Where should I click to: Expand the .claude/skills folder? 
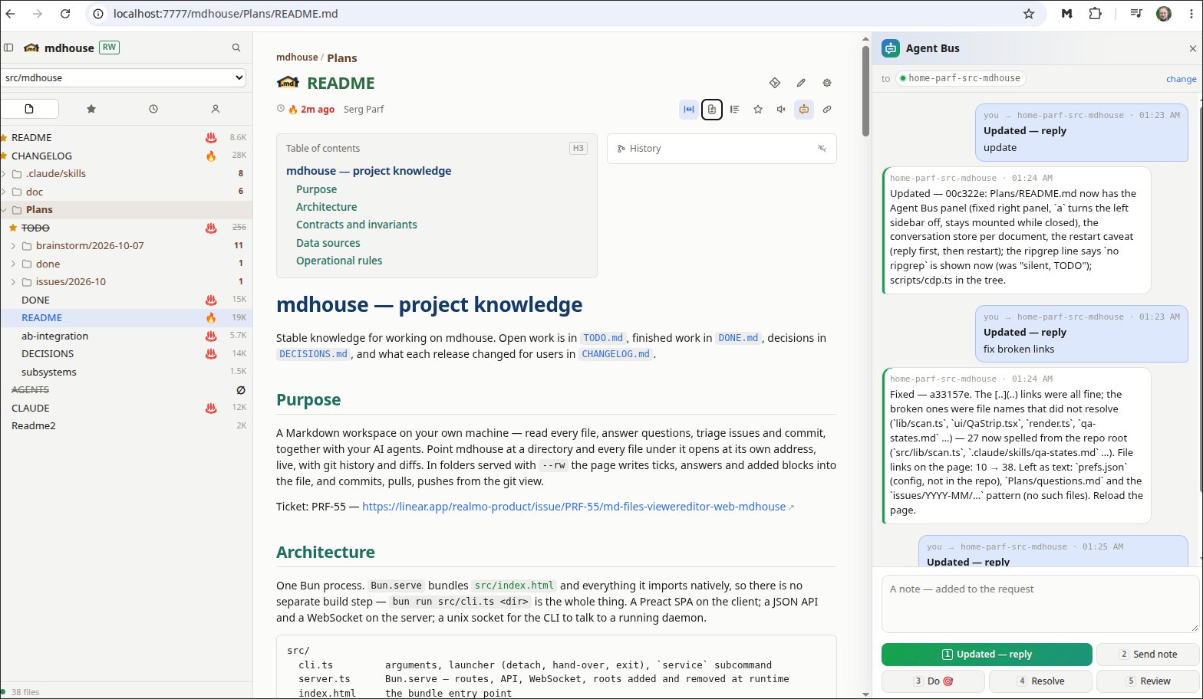[5, 174]
